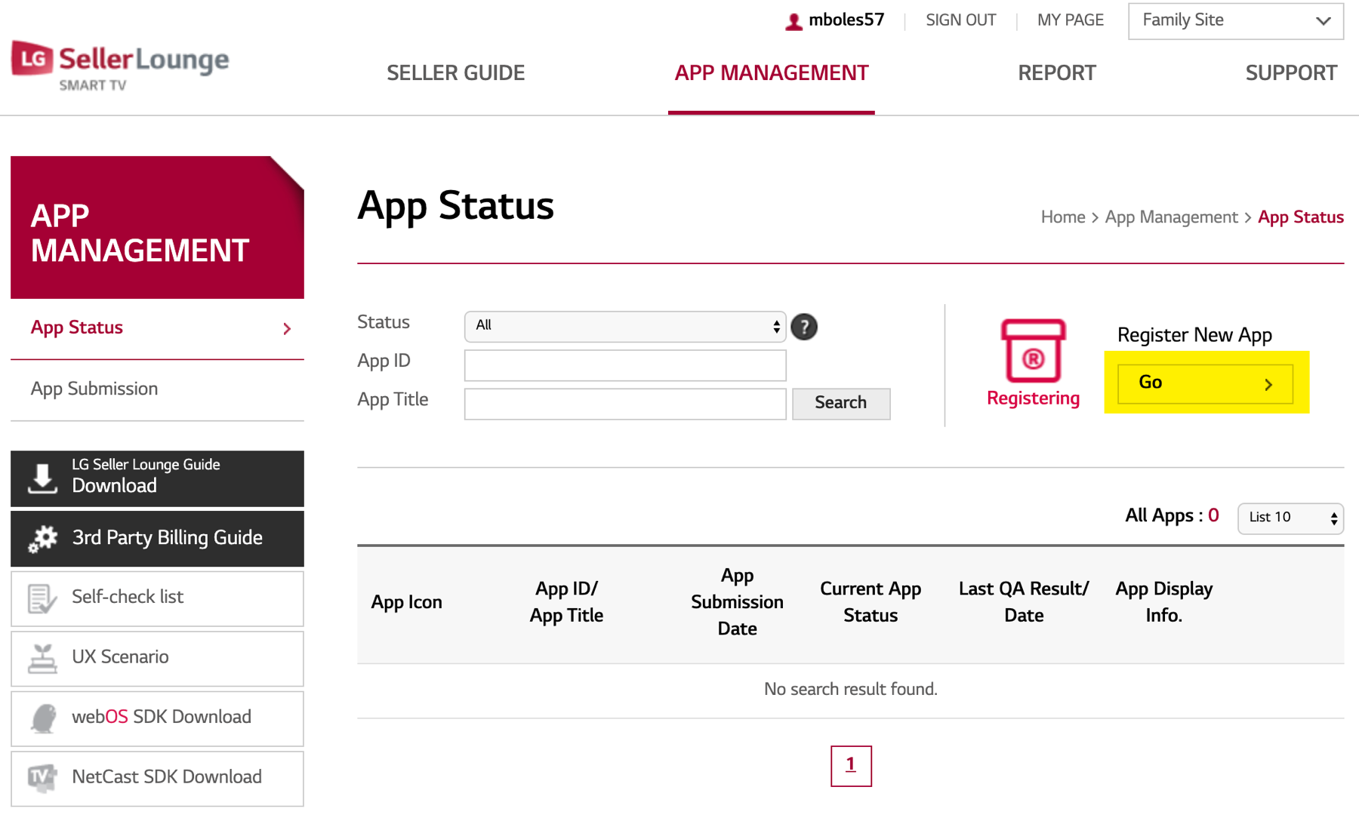
Task: Click the UX Scenario icon
Action: click(42, 658)
